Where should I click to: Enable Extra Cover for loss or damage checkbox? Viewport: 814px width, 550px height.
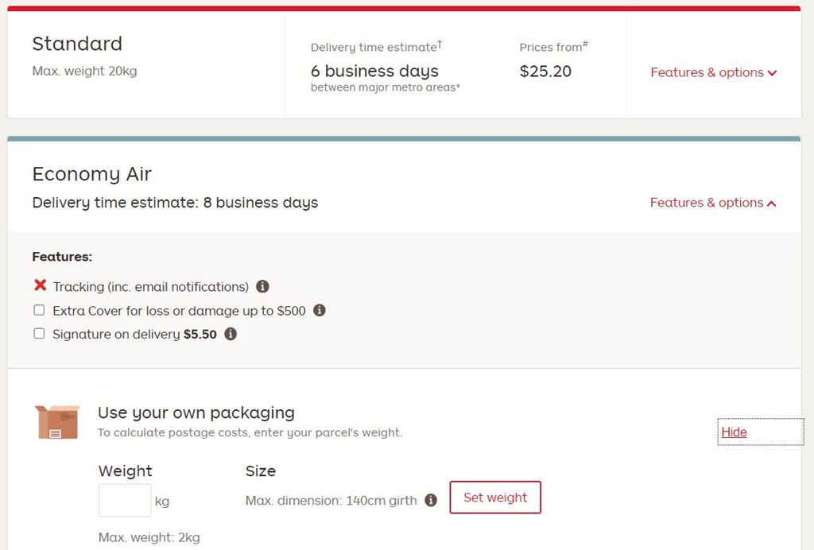click(x=39, y=311)
